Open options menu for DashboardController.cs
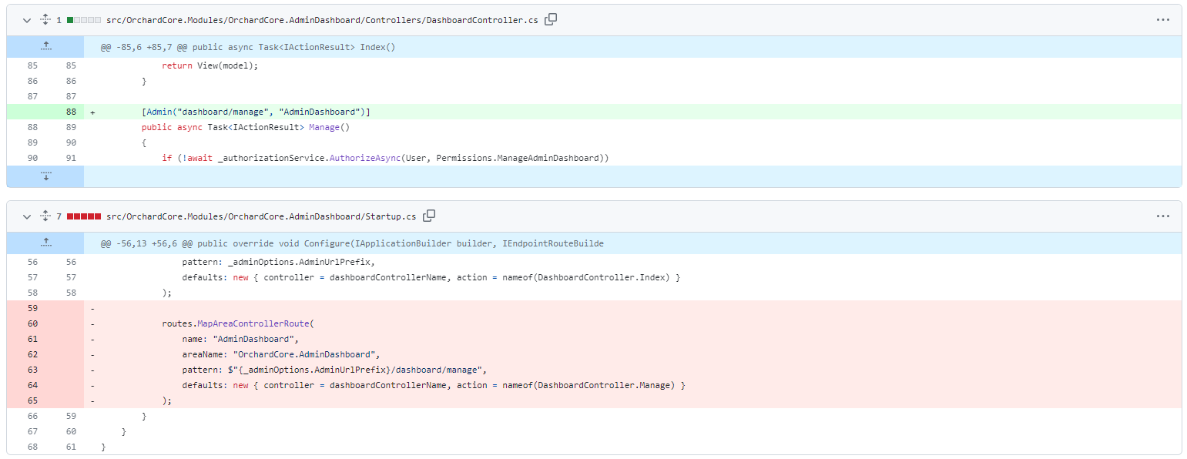 1163,20
